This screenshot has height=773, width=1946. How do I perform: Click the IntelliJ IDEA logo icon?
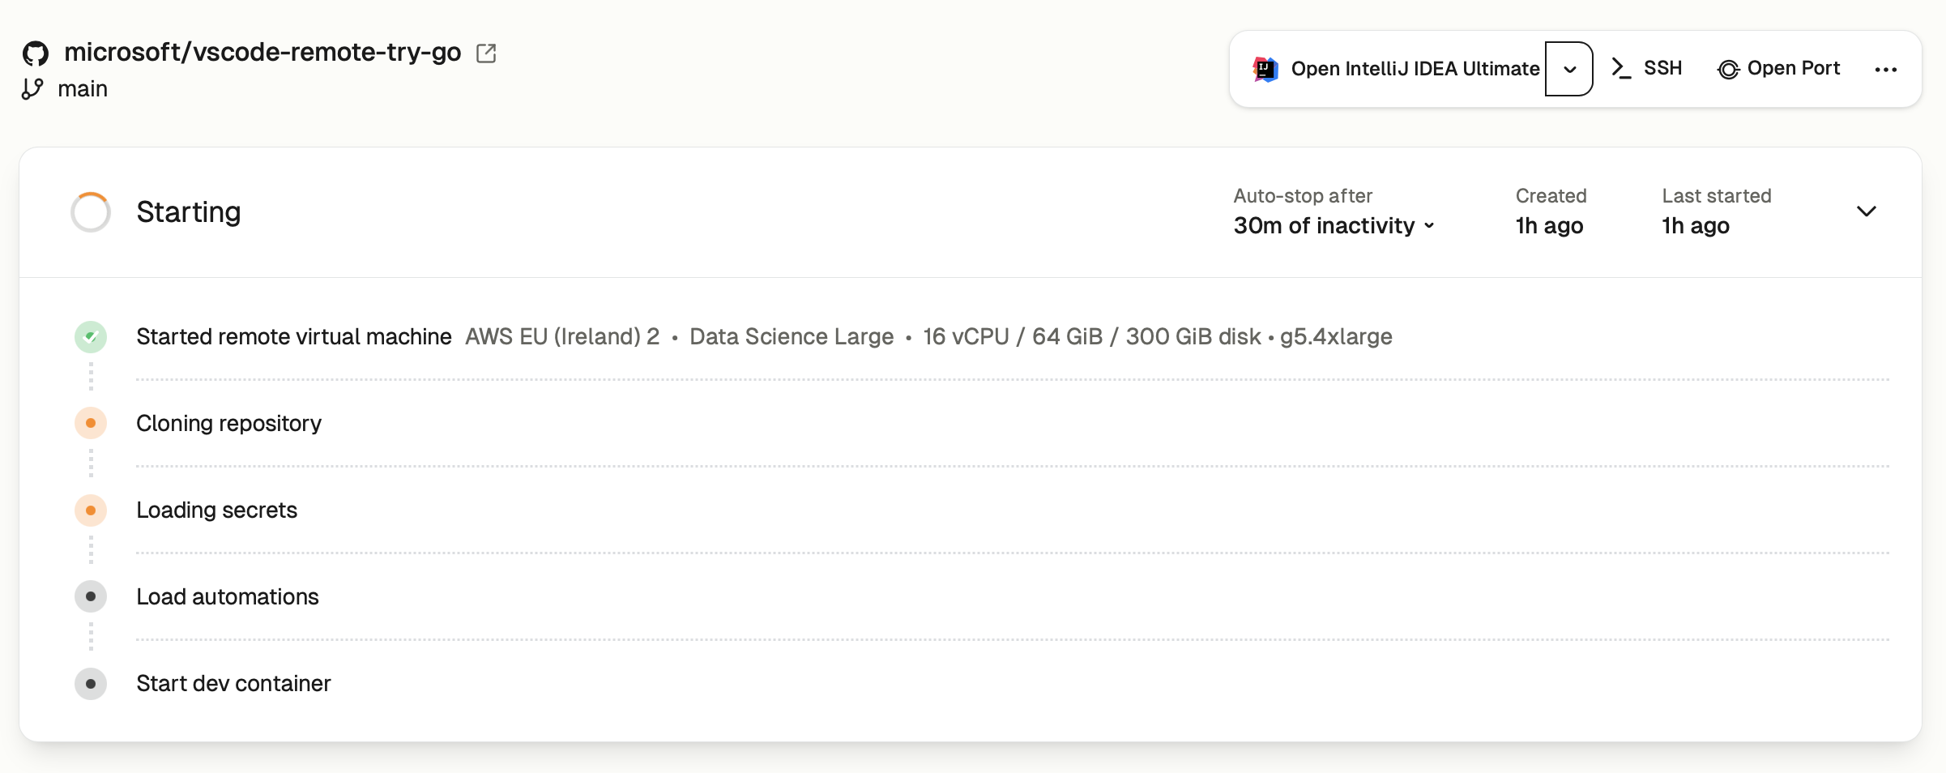point(1265,69)
